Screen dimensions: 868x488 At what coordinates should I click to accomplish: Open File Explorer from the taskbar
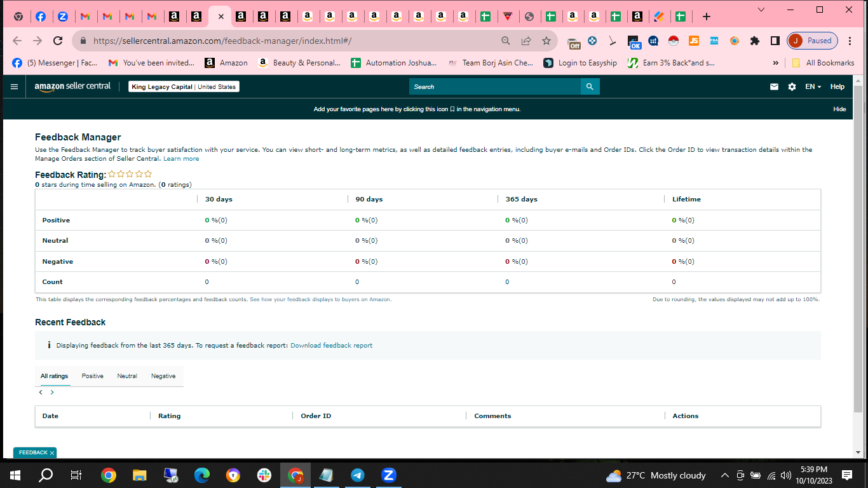(x=140, y=475)
